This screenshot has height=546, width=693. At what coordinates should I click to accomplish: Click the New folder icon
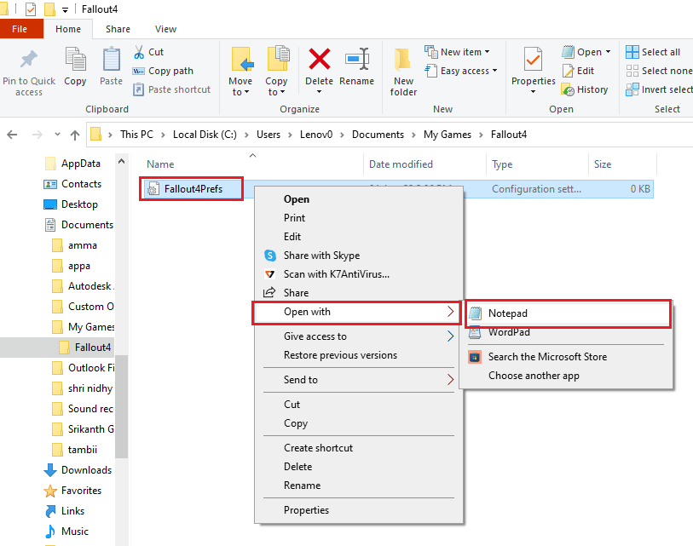tap(402, 59)
